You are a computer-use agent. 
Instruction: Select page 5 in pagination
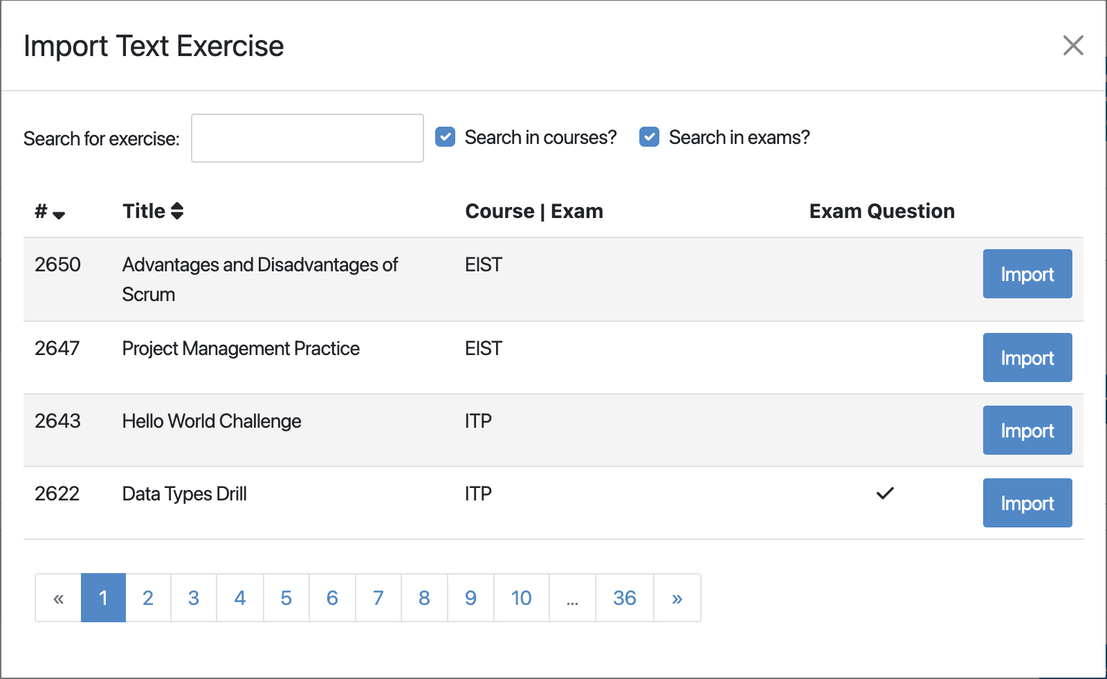coord(286,597)
